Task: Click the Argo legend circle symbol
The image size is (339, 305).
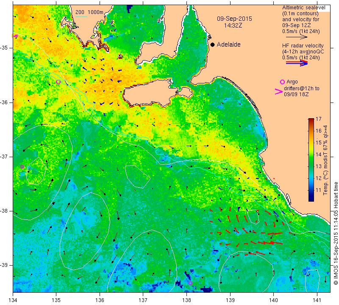Action: tap(282, 82)
